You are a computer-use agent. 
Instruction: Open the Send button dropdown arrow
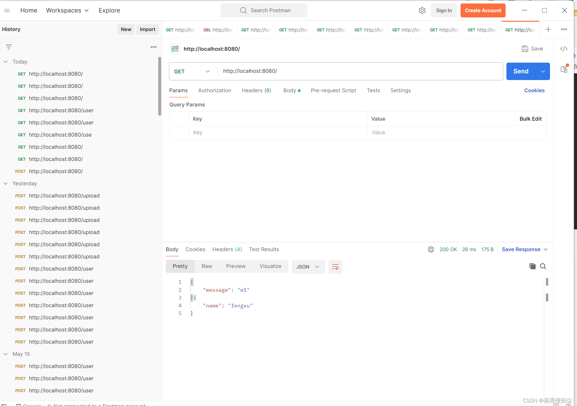click(543, 71)
